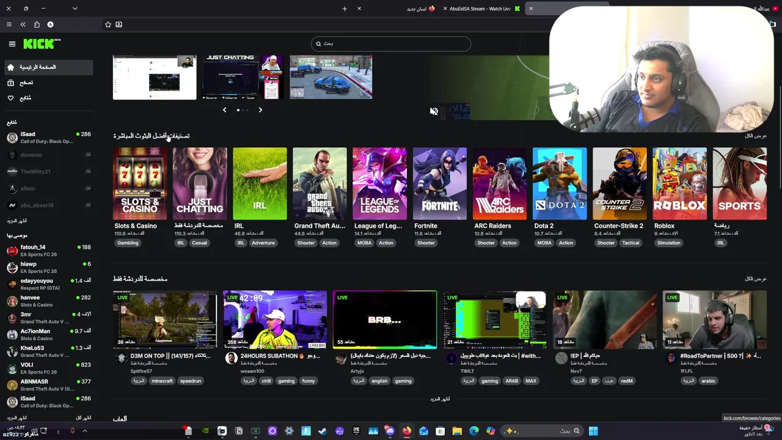Open Epic Games from the taskbar
Screen dimensions: 782x440
coord(356,431)
